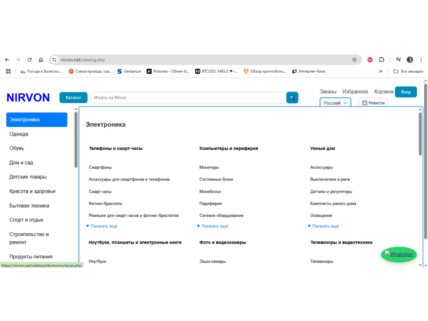Click the AdBlock extension icon
The width and height of the screenshot is (428, 321).
370,60
